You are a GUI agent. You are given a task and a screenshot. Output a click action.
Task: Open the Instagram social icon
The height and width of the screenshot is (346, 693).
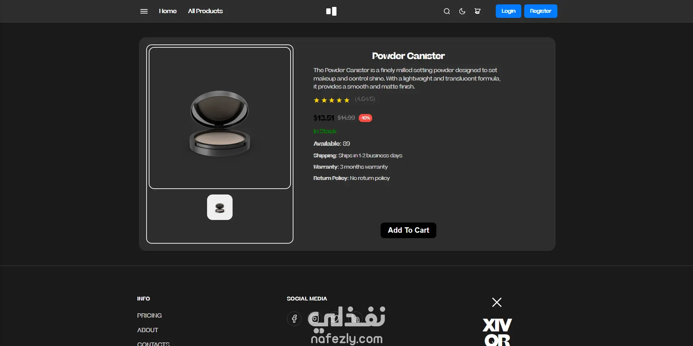point(315,319)
